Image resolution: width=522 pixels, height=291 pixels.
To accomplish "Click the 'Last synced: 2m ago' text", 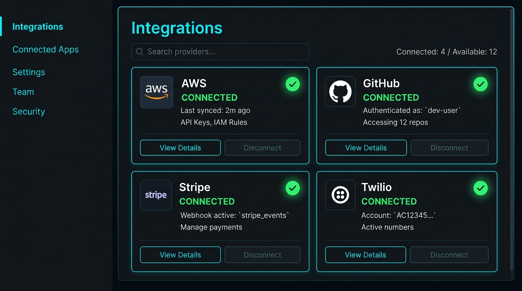I will coord(215,110).
